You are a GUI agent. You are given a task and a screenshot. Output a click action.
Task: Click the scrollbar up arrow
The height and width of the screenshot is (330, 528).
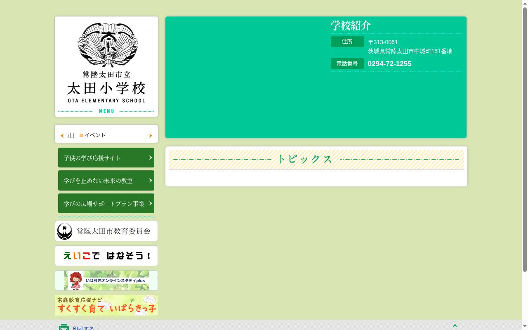tap(525, 3)
